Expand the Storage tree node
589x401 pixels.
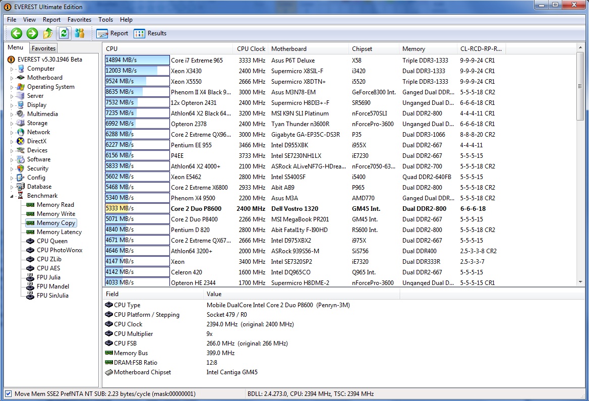[12, 123]
